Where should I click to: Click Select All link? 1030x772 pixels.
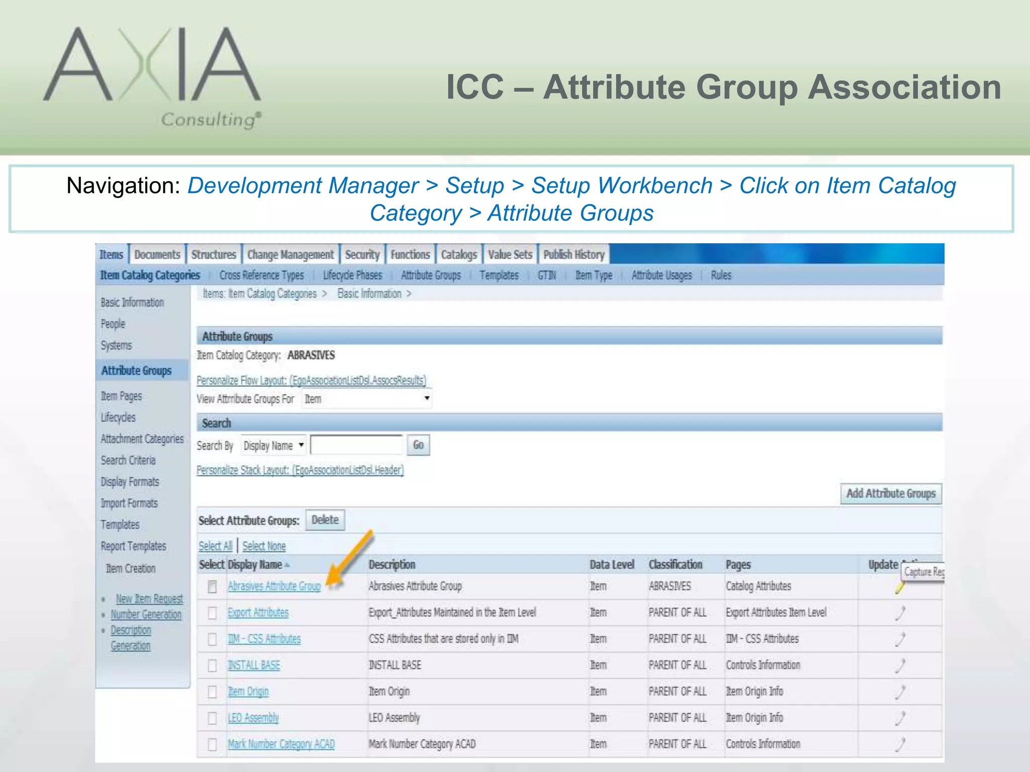(215, 546)
